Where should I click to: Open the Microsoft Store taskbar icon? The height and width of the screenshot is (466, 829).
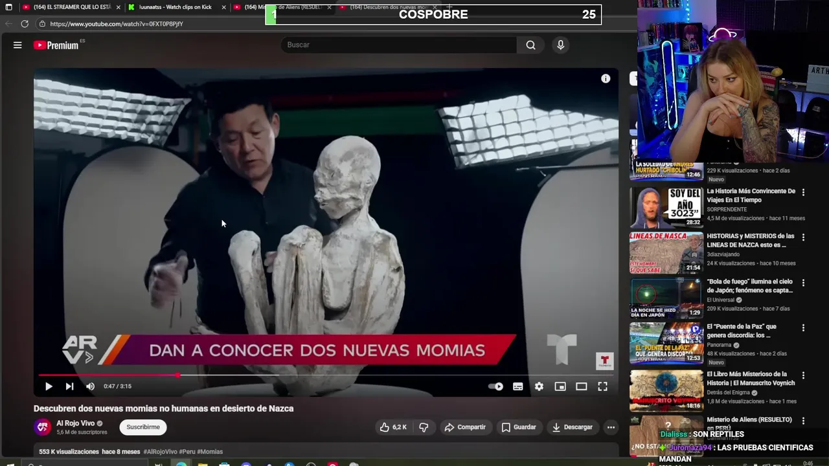(224, 463)
